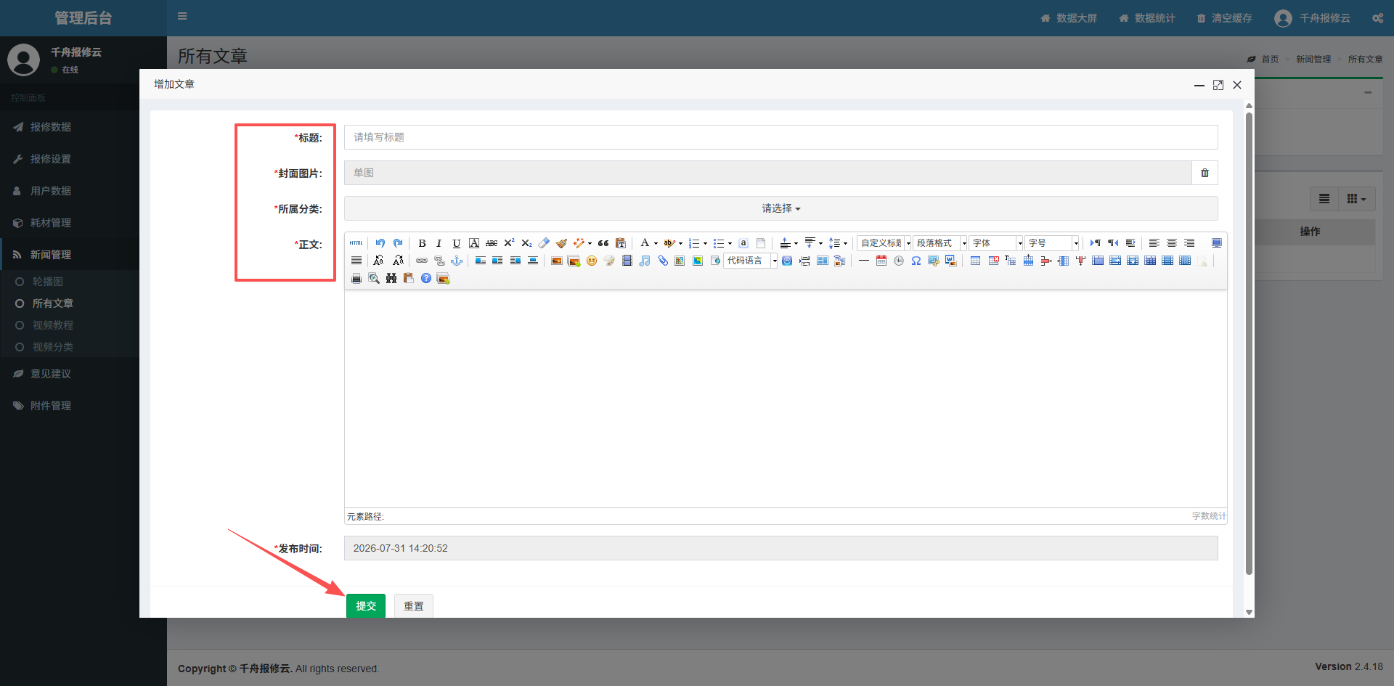Viewport: 1394px width, 686px height.
Task: Apply bold formatting in the editor
Action: point(422,243)
